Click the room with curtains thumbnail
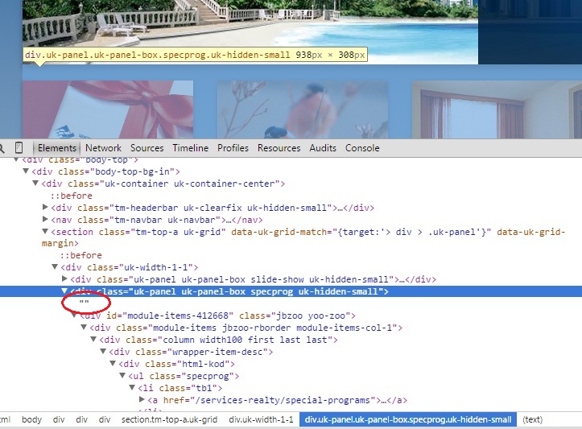 point(497,109)
